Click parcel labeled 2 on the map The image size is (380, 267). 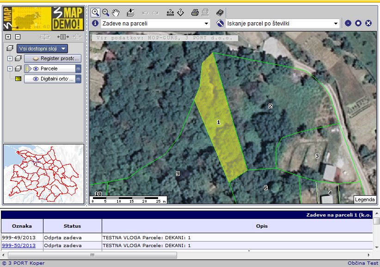[270, 106]
